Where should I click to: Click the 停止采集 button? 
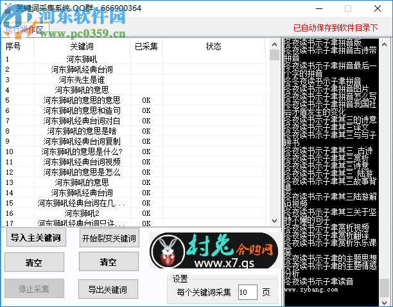pyautogui.click(x=34, y=289)
